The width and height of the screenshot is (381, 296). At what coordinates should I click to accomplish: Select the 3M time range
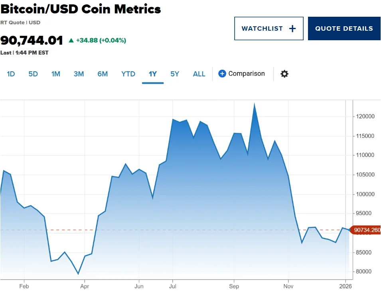[79, 74]
